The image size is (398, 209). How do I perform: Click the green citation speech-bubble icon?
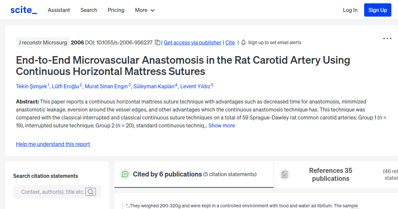point(125,174)
